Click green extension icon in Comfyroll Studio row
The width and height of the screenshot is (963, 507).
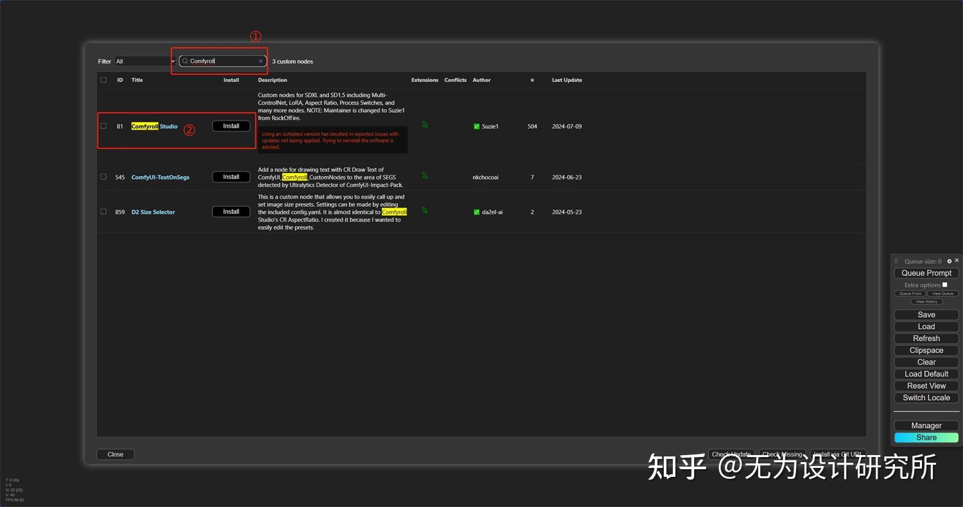click(x=424, y=126)
